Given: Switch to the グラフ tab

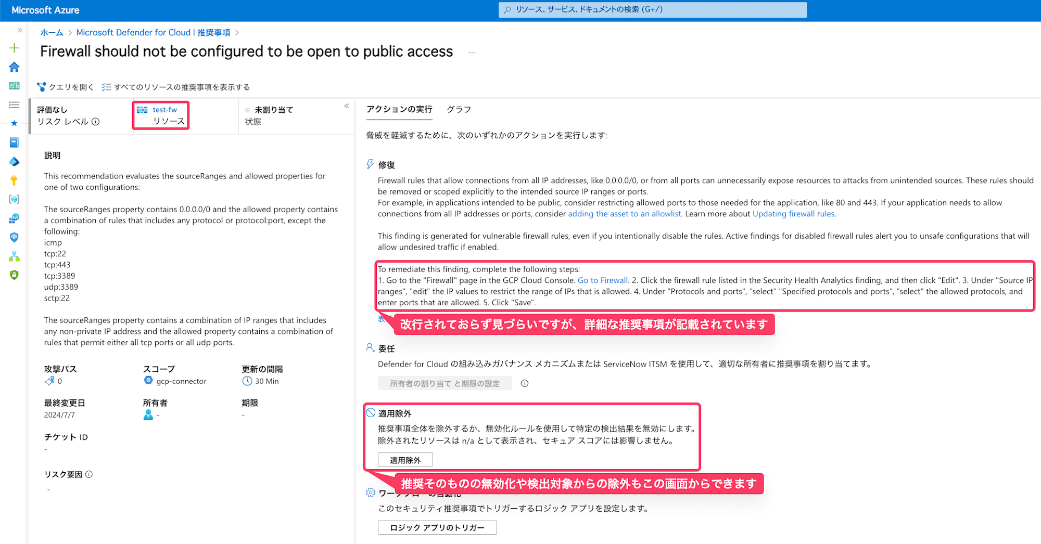Looking at the screenshot, I should [x=459, y=109].
